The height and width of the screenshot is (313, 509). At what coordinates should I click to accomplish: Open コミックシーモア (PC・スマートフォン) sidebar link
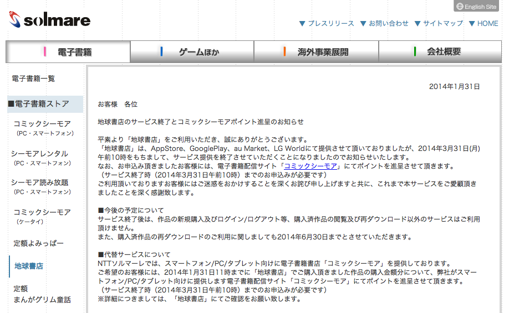43,128
